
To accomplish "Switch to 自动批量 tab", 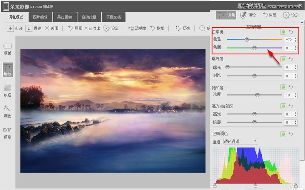I will (x=89, y=17).
